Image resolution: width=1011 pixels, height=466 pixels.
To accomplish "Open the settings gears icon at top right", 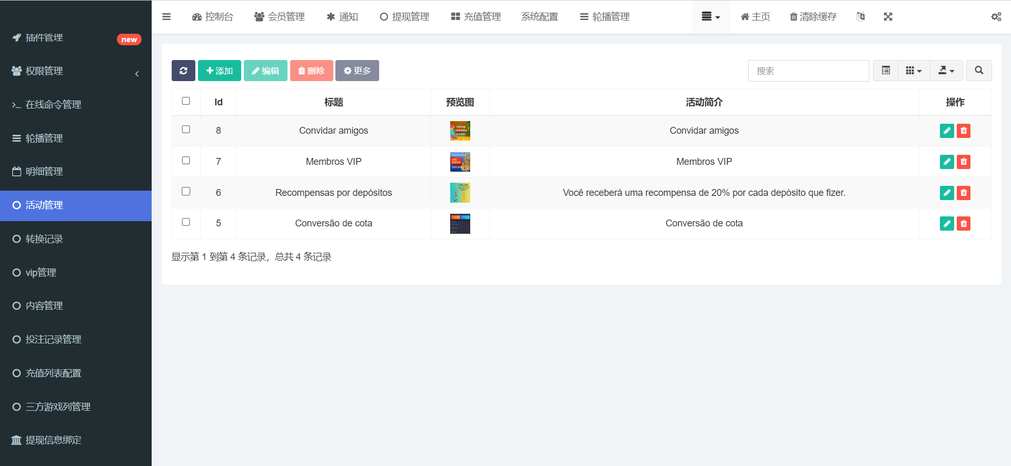I will coord(996,17).
